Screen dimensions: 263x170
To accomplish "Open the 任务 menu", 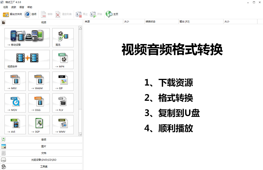I will point(6,7).
